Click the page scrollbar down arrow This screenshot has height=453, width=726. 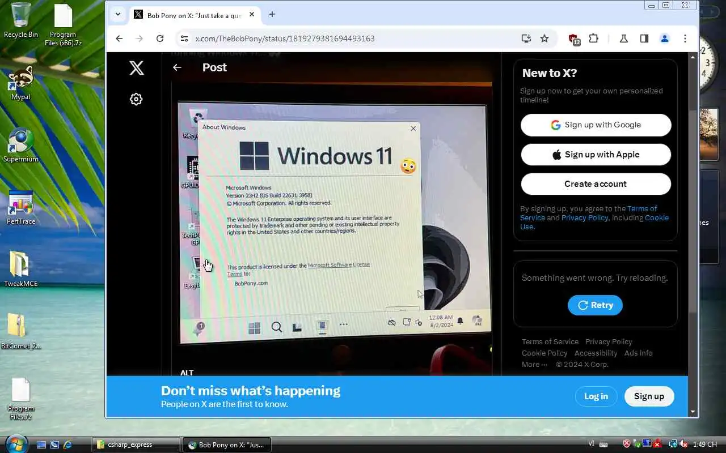coord(693,412)
